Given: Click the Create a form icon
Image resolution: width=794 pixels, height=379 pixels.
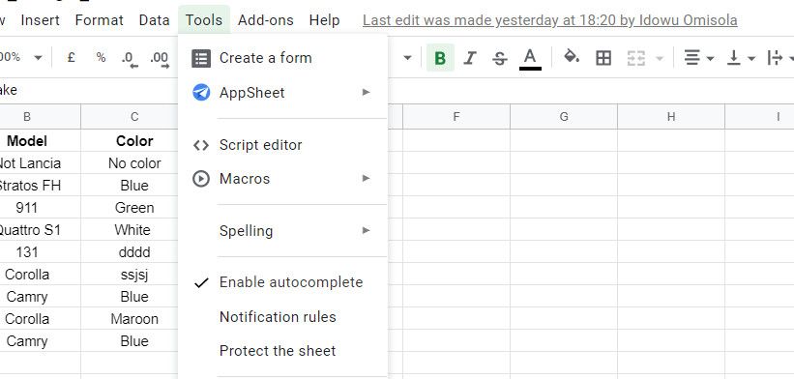Looking at the screenshot, I should pos(201,58).
